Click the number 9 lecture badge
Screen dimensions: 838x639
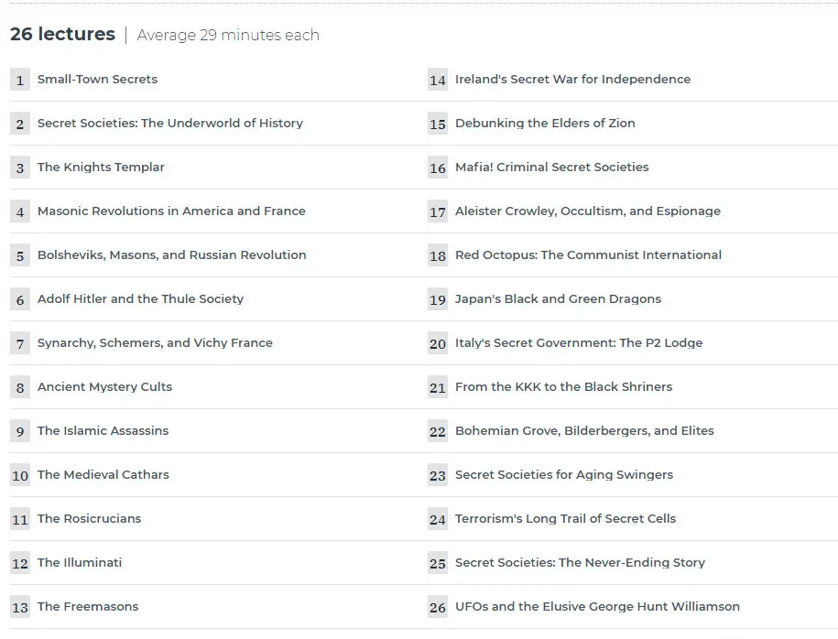pos(20,431)
